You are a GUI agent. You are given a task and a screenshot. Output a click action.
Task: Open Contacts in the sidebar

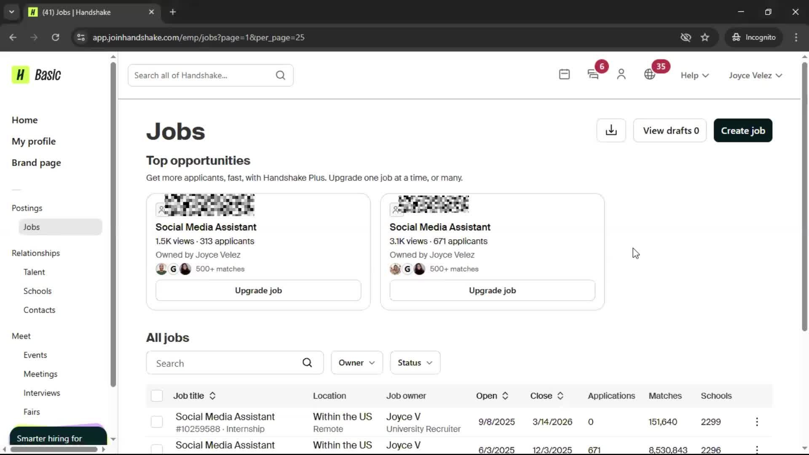click(x=39, y=310)
